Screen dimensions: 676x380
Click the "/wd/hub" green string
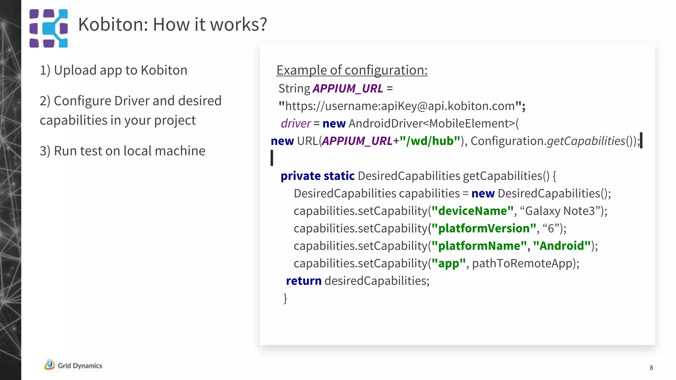pos(430,141)
